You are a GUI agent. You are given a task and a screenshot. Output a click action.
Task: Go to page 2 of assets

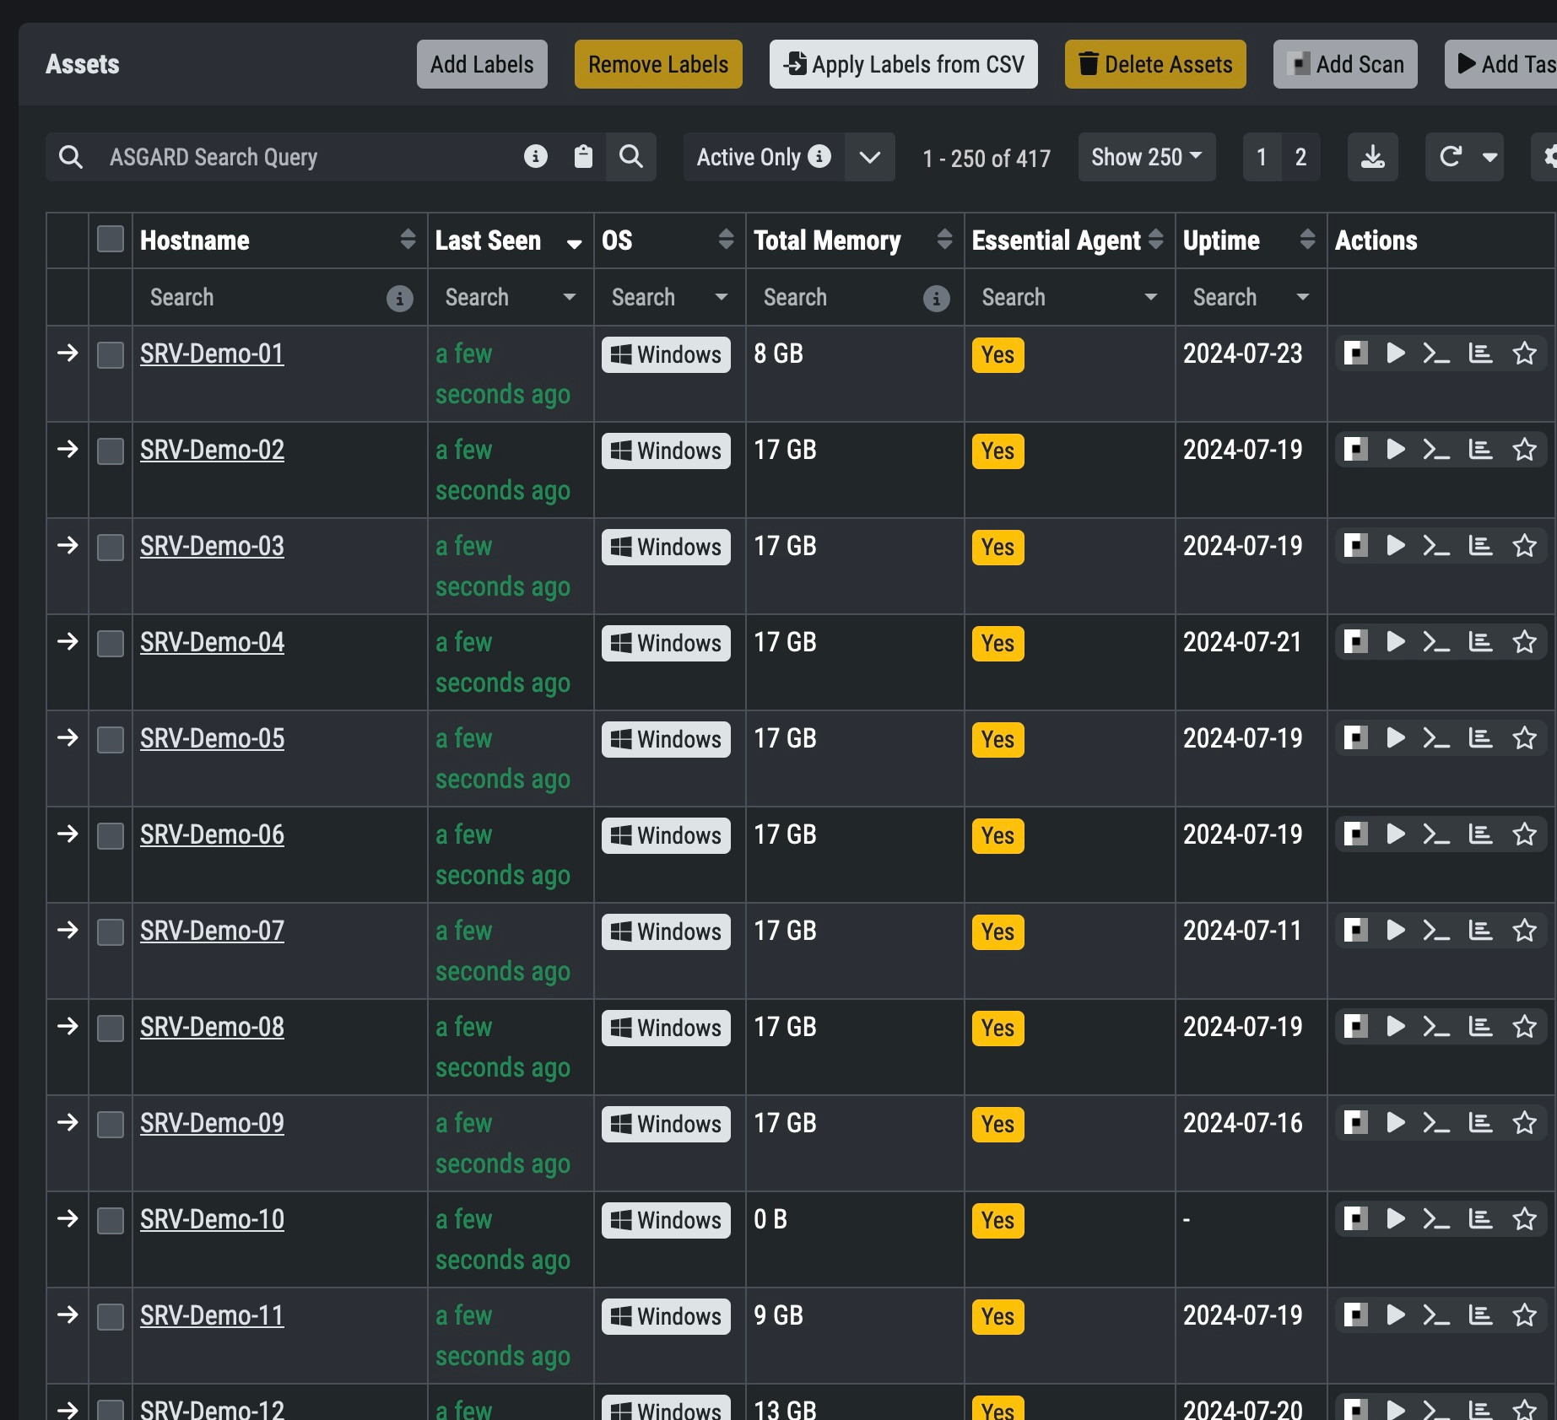tap(1300, 157)
